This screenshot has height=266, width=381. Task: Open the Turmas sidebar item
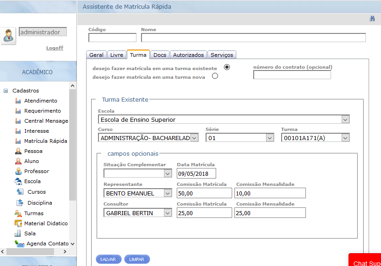pyautogui.click(x=34, y=213)
